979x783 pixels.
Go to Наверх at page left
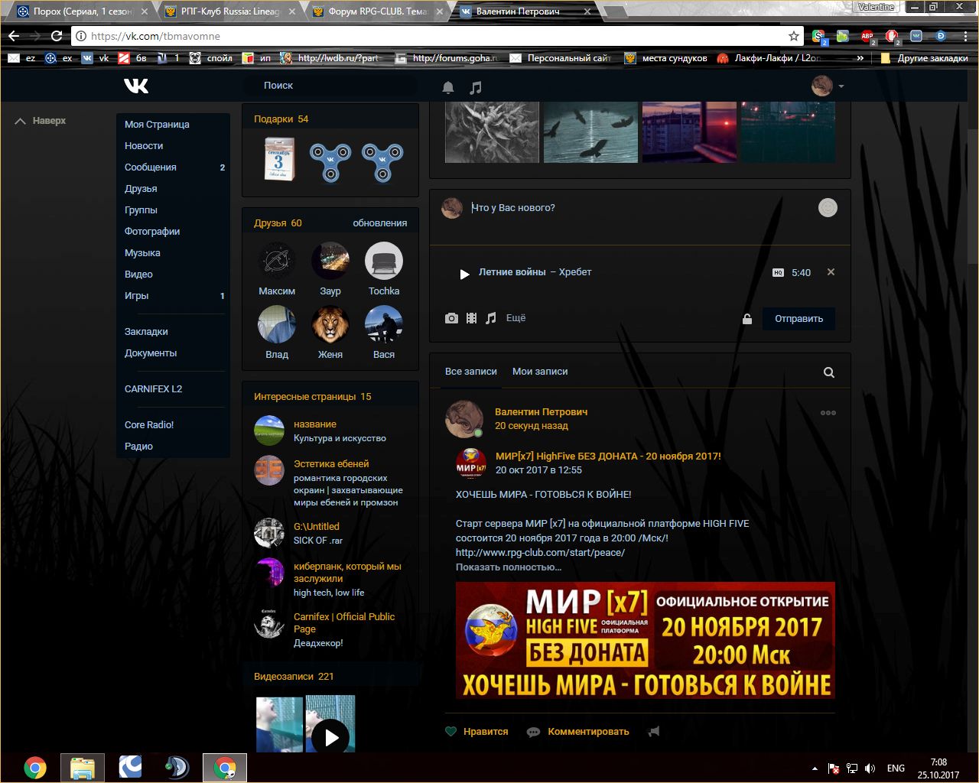(x=41, y=121)
